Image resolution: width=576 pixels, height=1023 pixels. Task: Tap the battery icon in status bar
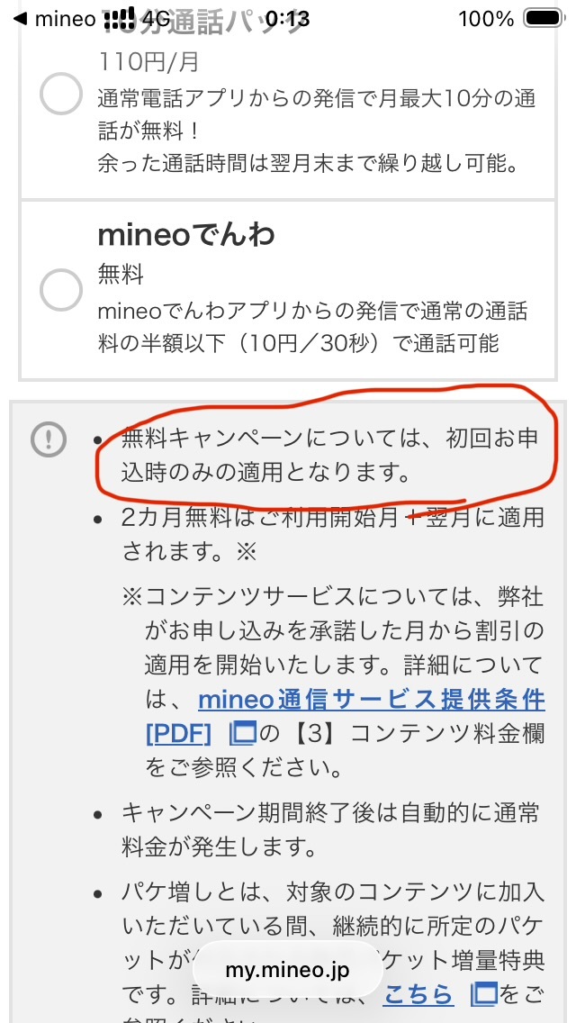tap(544, 19)
